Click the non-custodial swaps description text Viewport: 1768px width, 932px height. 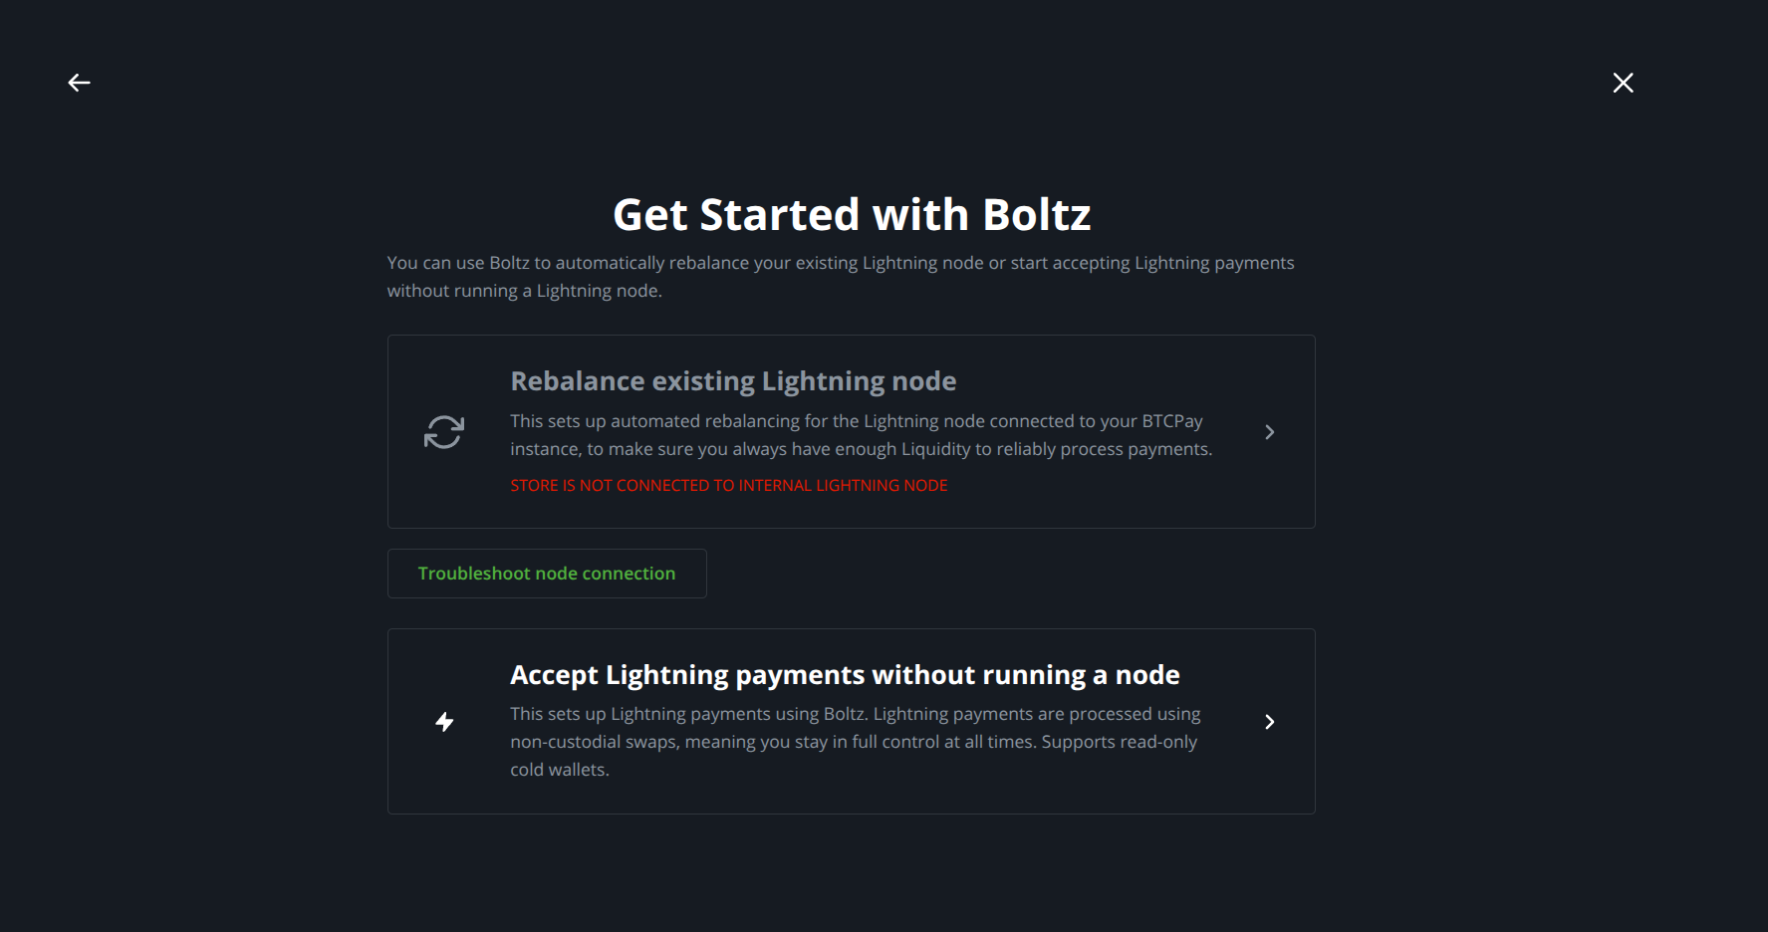pos(856,742)
